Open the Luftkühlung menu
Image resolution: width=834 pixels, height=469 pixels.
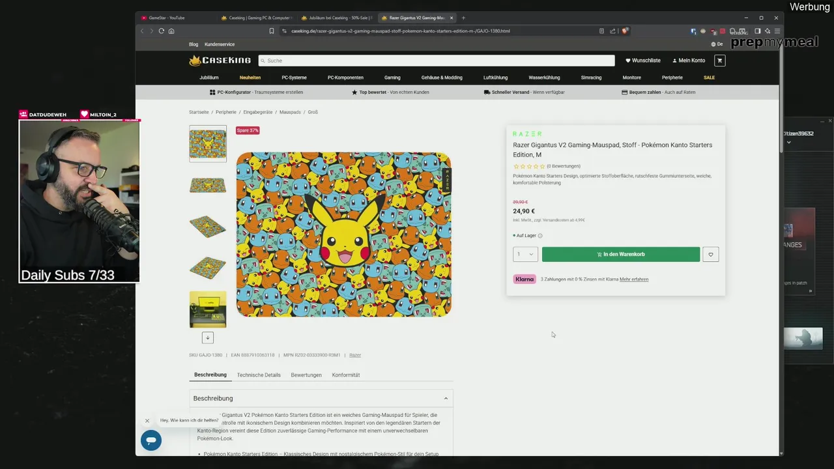[x=495, y=78]
